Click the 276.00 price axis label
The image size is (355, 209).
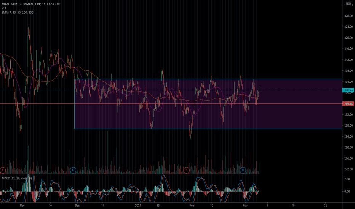(349, 158)
